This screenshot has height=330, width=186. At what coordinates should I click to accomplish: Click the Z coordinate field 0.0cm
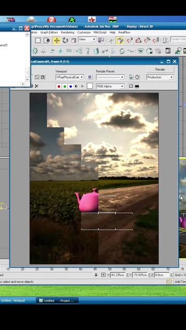point(162,275)
